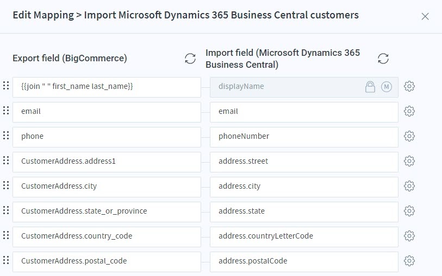
Task: Edit the CustomerAddress.postal_code export field
Action: [x=107, y=262]
